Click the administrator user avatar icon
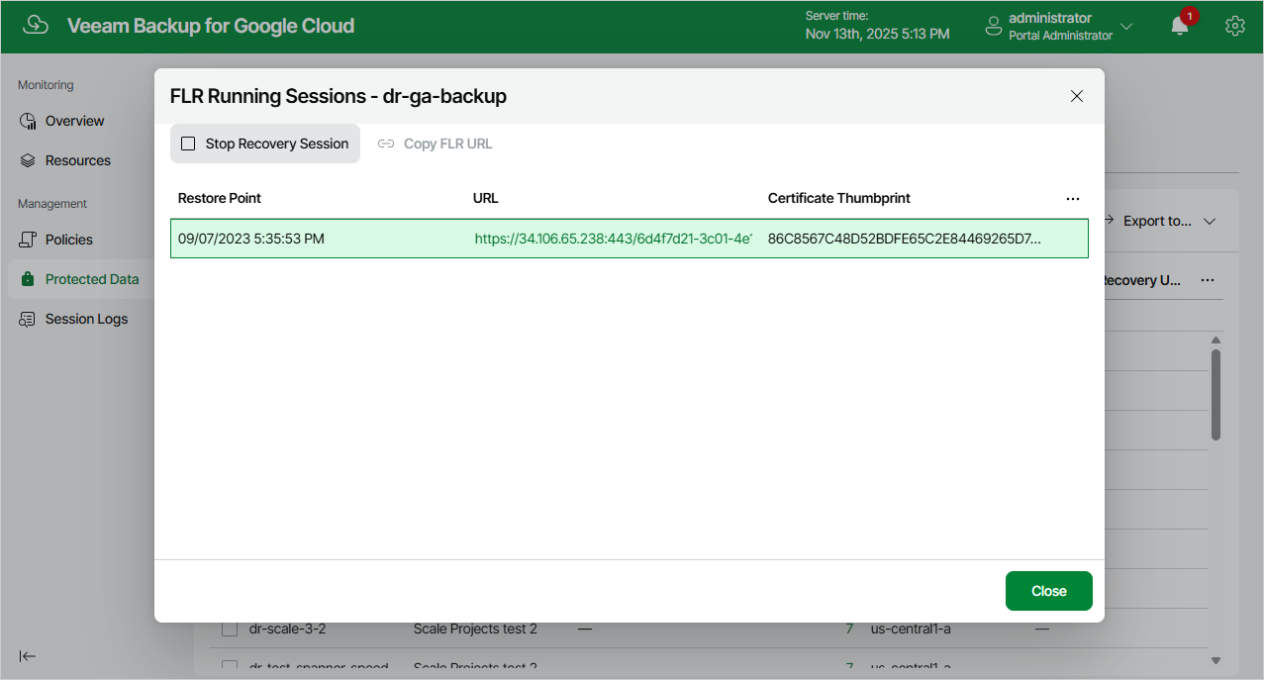1264x680 pixels. (x=994, y=27)
